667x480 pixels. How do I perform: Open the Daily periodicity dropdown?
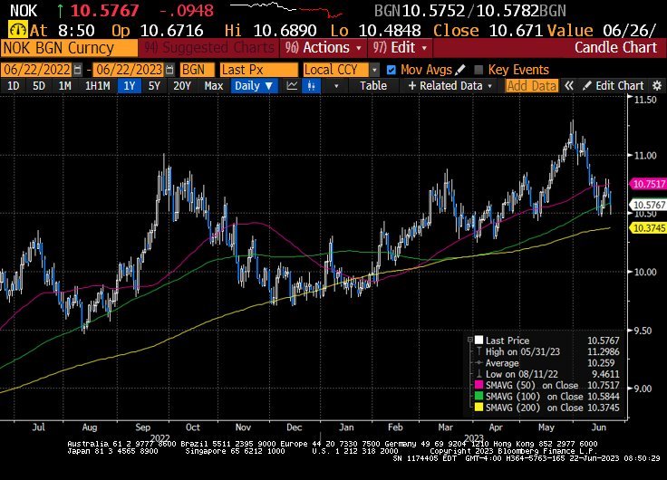pyautogui.click(x=253, y=85)
